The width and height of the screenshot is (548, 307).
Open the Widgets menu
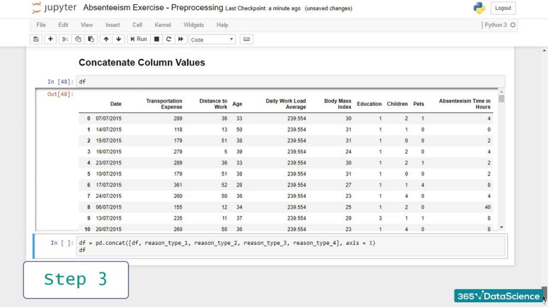(193, 25)
